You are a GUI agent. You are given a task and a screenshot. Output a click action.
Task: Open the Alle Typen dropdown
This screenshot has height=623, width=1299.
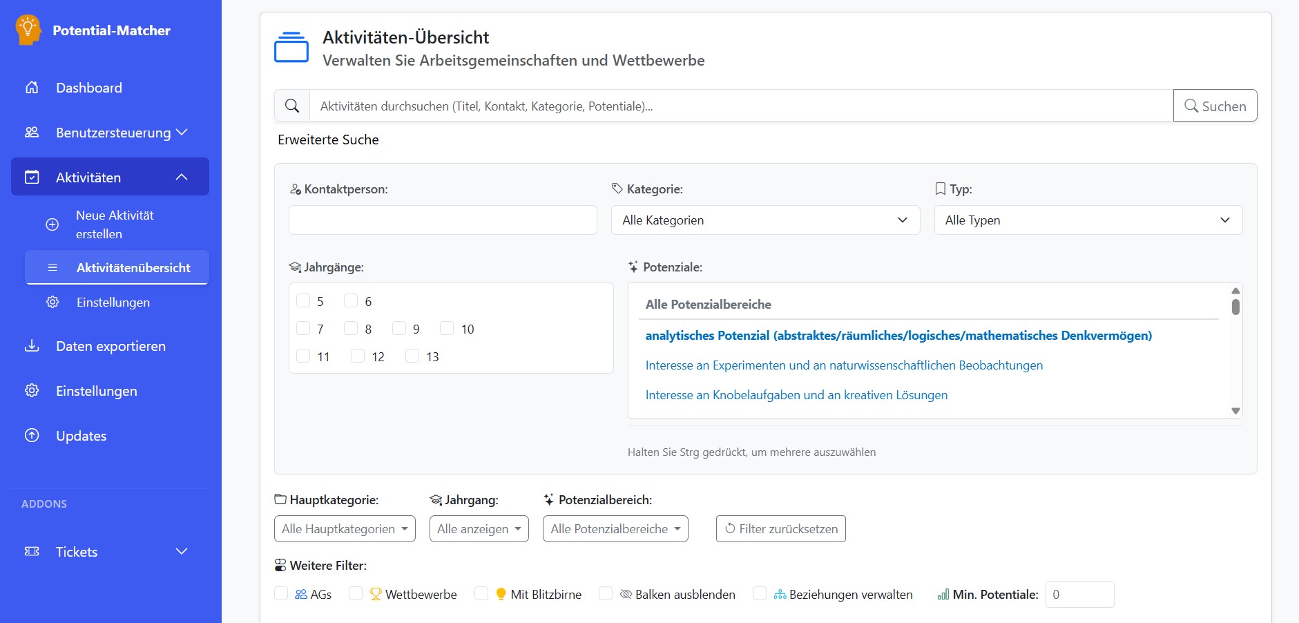tap(1087, 220)
